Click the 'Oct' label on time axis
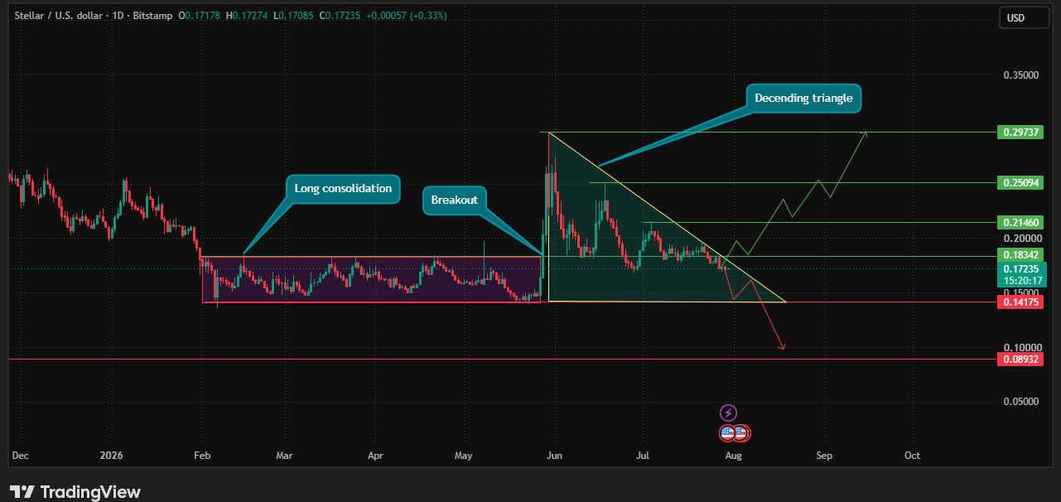Viewport: 1061px width, 502px height. (912, 456)
